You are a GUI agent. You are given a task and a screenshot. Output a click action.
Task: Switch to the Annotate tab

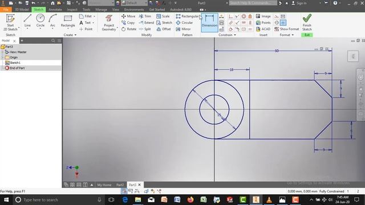click(55, 10)
